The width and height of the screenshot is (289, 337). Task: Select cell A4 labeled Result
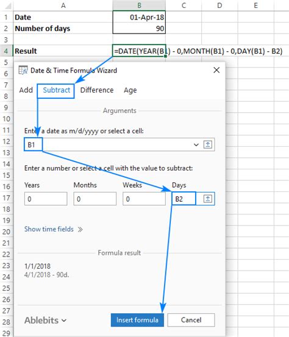coord(63,51)
